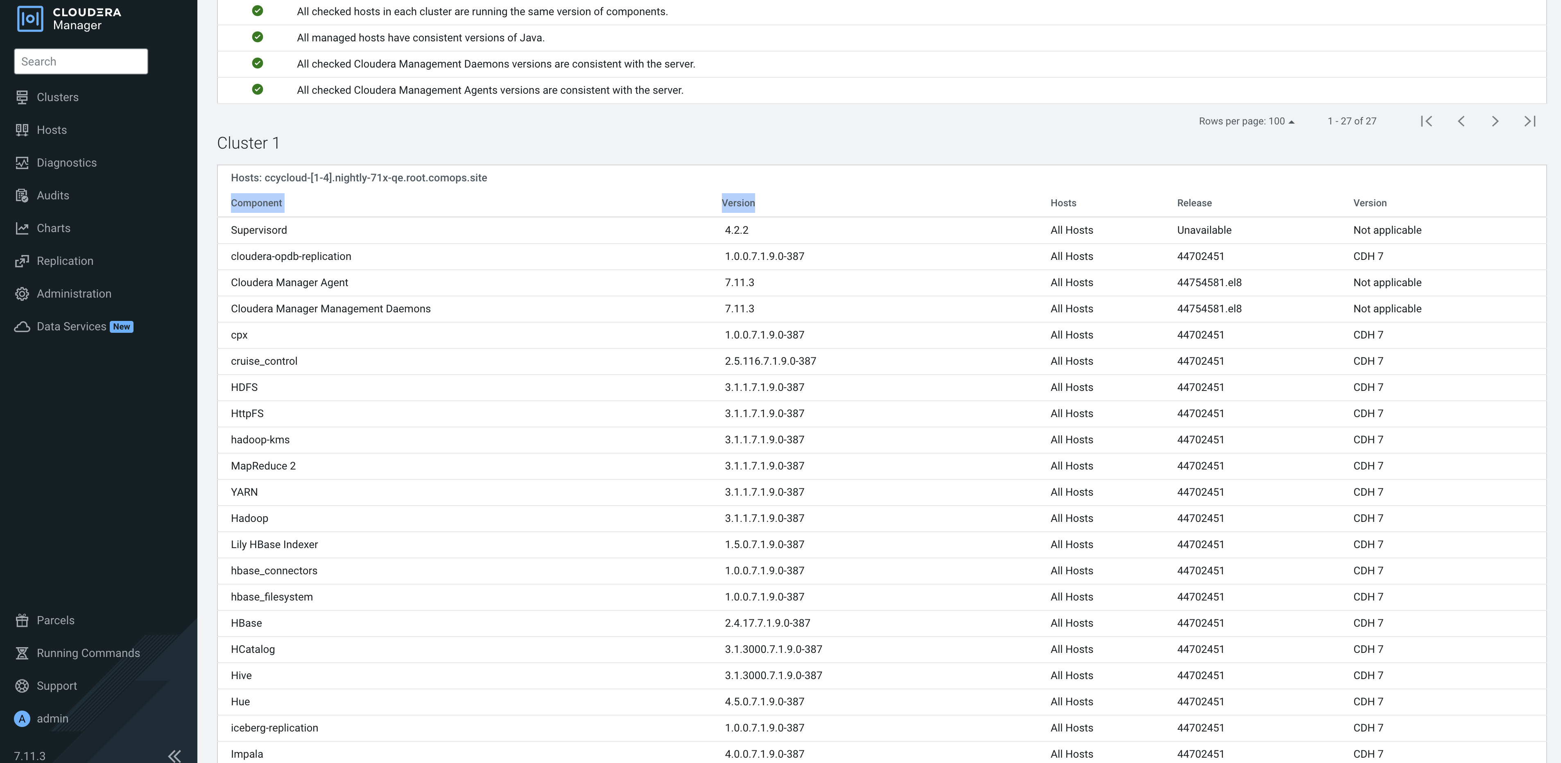Click the Cloudera Manager logo icon
Image resolution: width=1561 pixels, height=763 pixels.
point(30,19)
